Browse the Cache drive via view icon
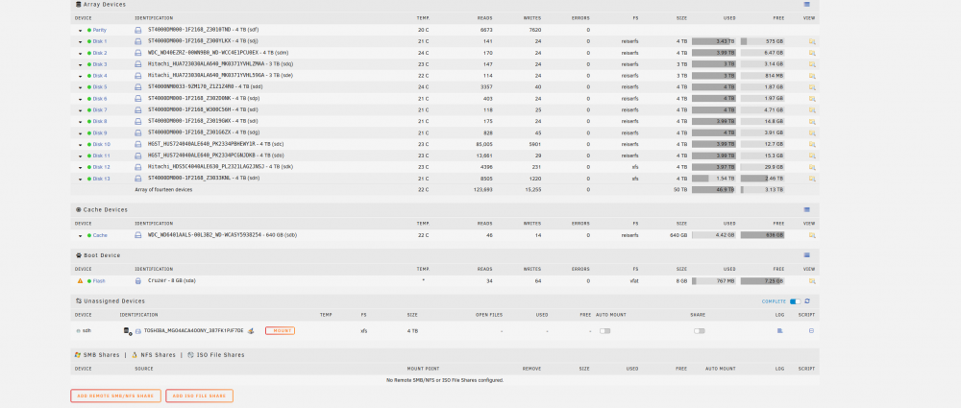 811,235
